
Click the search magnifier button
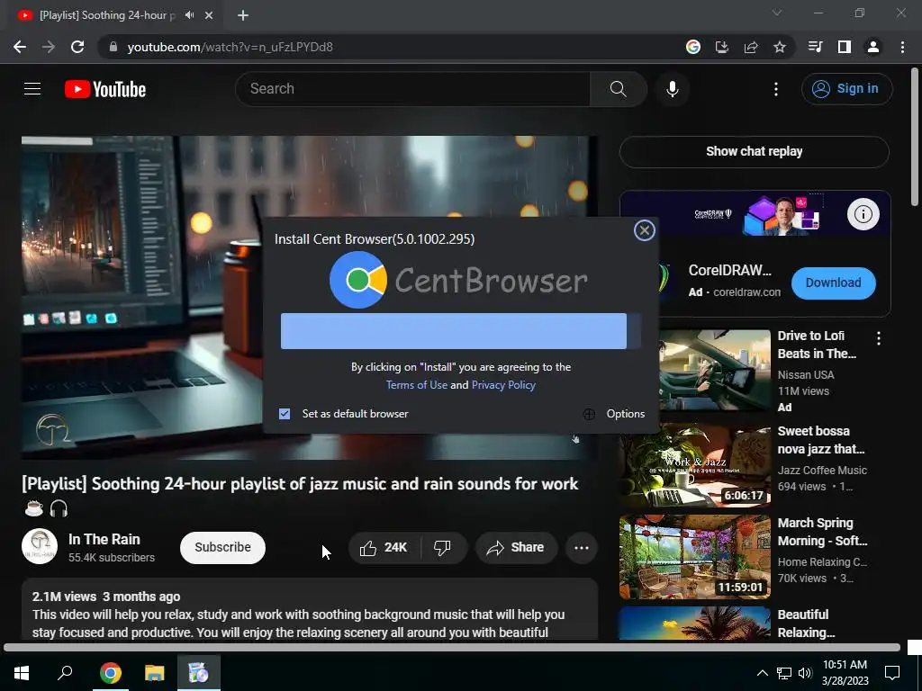[x=618, y=89]
